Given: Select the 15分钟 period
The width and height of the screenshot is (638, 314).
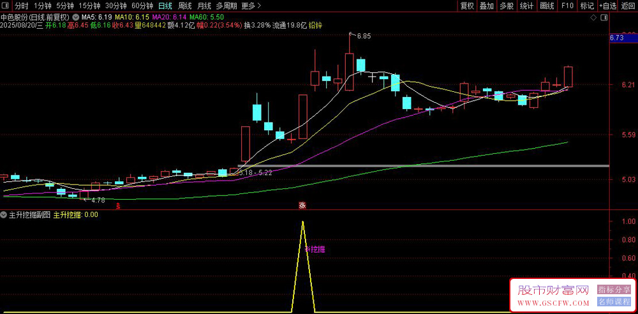Looking at the screenshot, I should [x=89, y=6].
